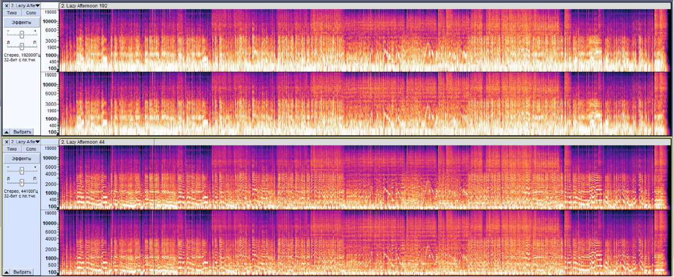Open the 192000Hz track's name dropdown menu

(25, 5)
